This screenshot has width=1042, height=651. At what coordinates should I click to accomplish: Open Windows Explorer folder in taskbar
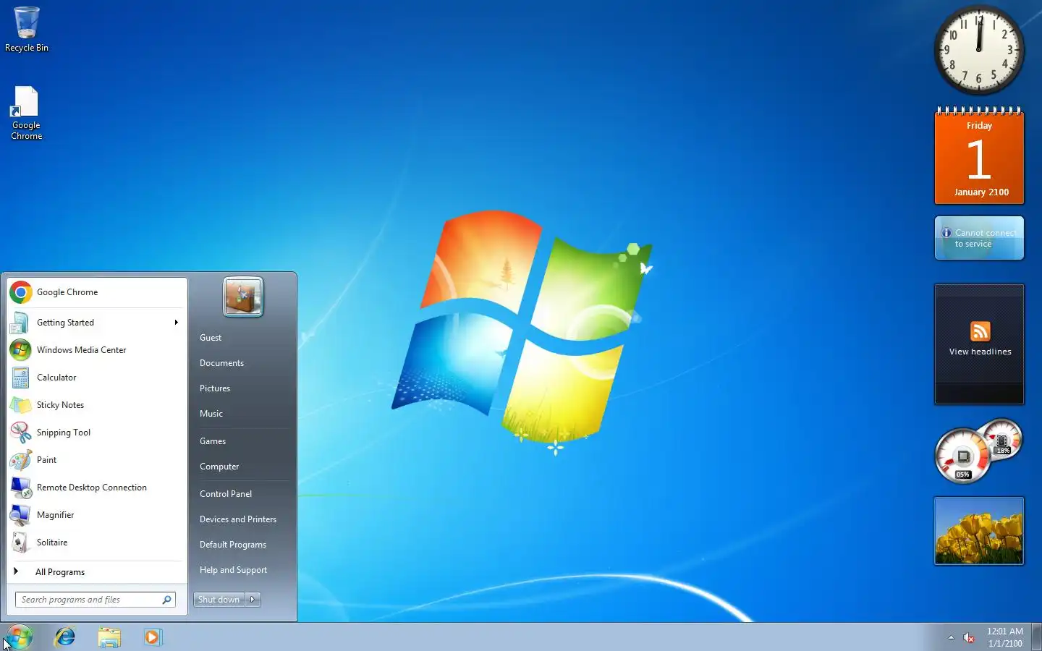click(109, 637)
